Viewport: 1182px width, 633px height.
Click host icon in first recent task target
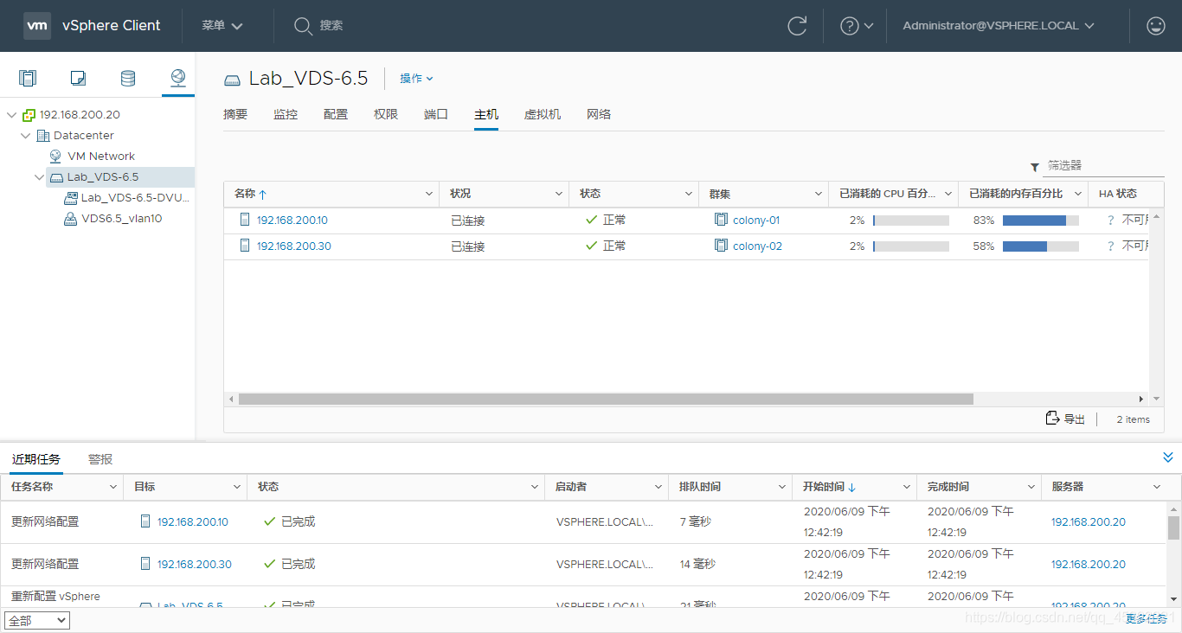(x=145, y=521)
